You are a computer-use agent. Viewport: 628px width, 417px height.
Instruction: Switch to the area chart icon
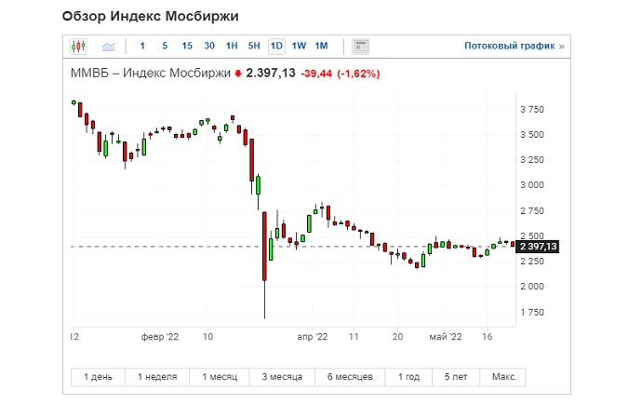[108, 47]
